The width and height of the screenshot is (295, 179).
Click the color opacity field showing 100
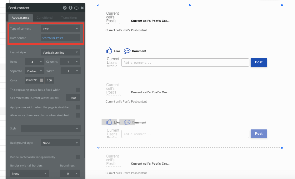[49, 80]
